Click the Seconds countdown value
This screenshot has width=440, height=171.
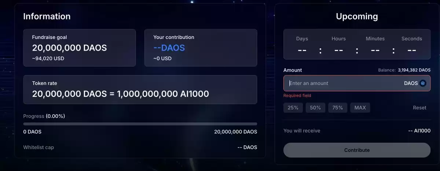412,50
